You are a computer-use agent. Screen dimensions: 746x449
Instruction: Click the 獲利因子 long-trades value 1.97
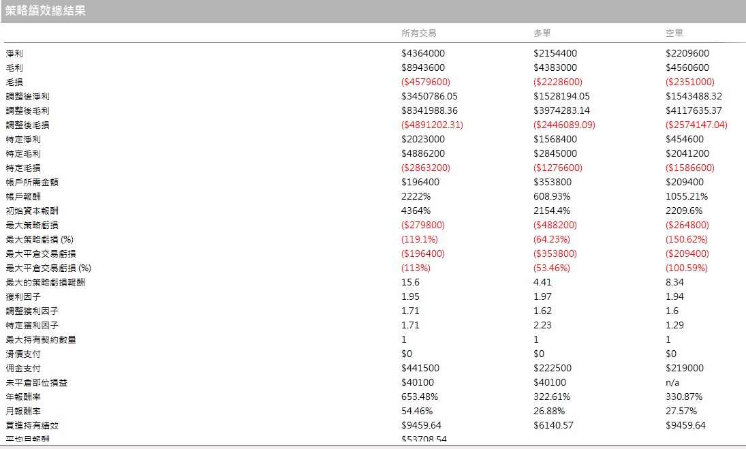coord(542,296)
